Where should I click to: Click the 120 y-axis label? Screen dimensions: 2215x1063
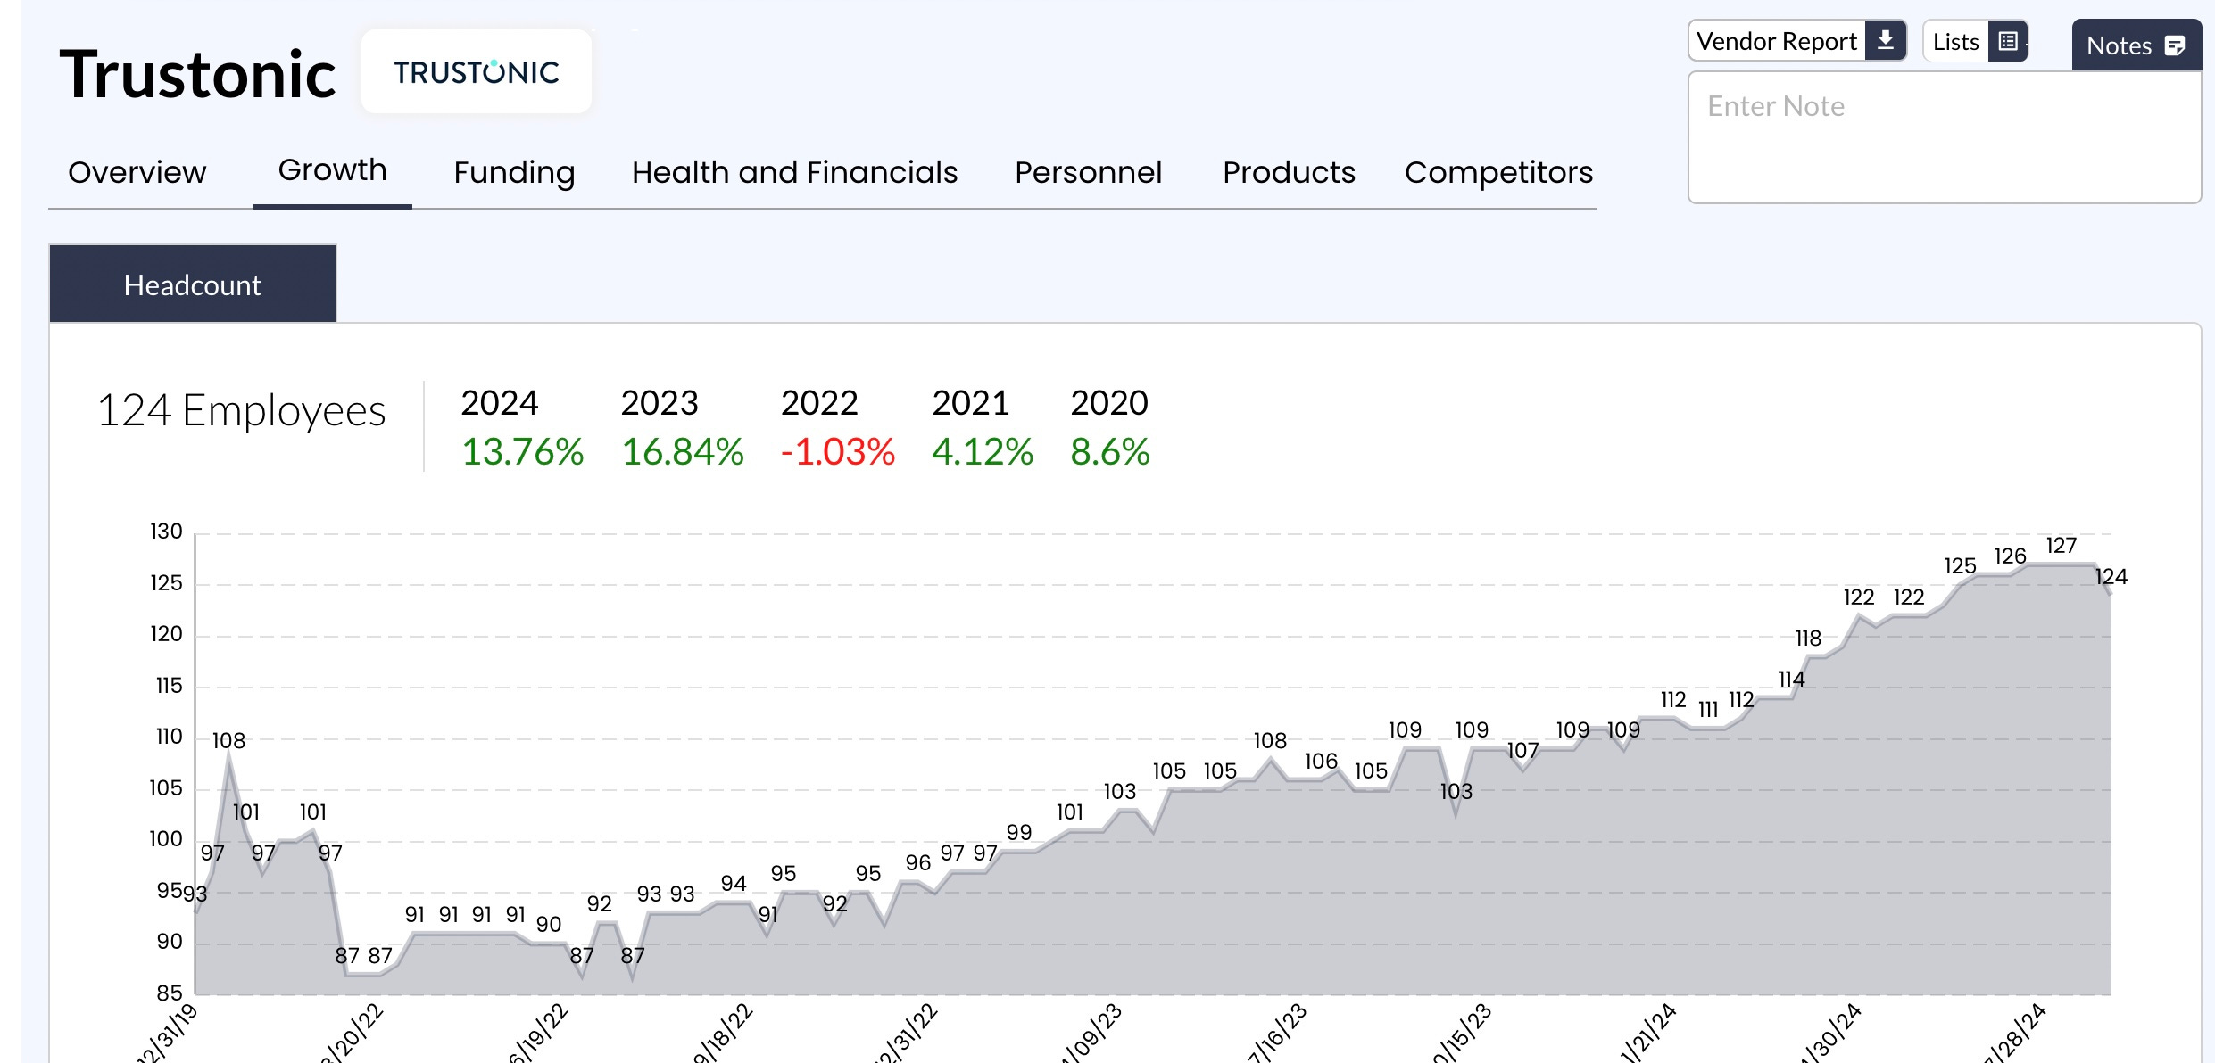click(166, 634)
